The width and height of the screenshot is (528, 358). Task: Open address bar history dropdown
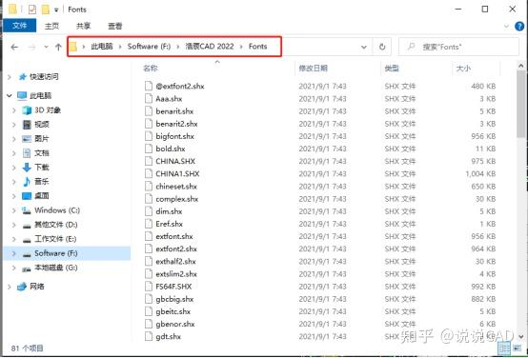click(x=364, y=47)
